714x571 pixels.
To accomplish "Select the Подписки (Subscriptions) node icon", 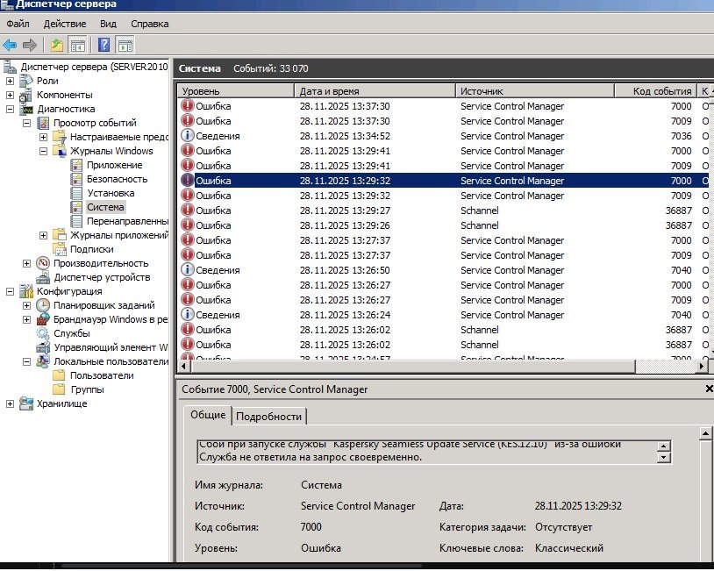I will (x=60, y=249).
